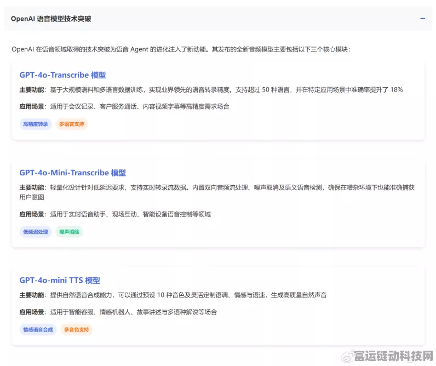
Task: Open the GPT-4o-Mini-Transcribe 模型 heading
Action: [x=72, y=173]
